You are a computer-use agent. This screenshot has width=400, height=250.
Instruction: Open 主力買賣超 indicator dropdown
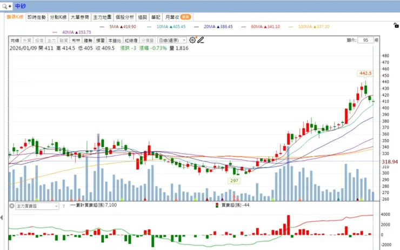pos(37,206)
